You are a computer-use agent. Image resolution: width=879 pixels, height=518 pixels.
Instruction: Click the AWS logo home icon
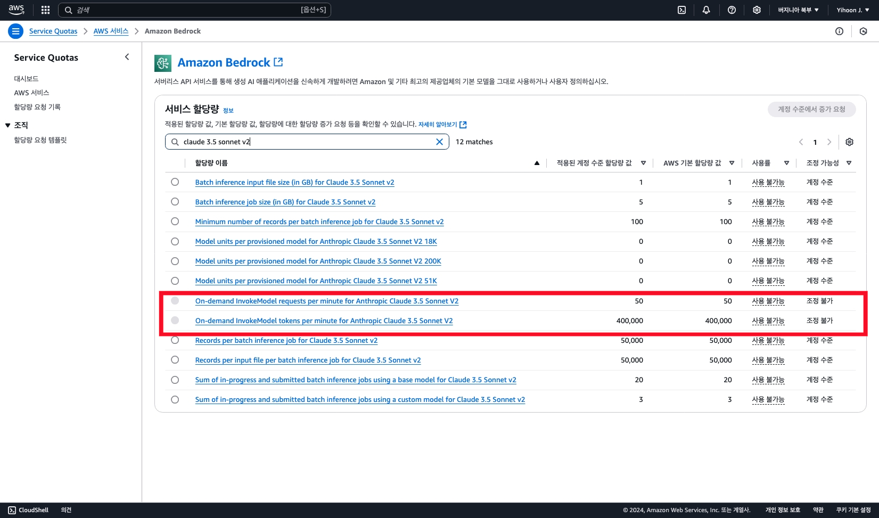click(x=17, y=10)
